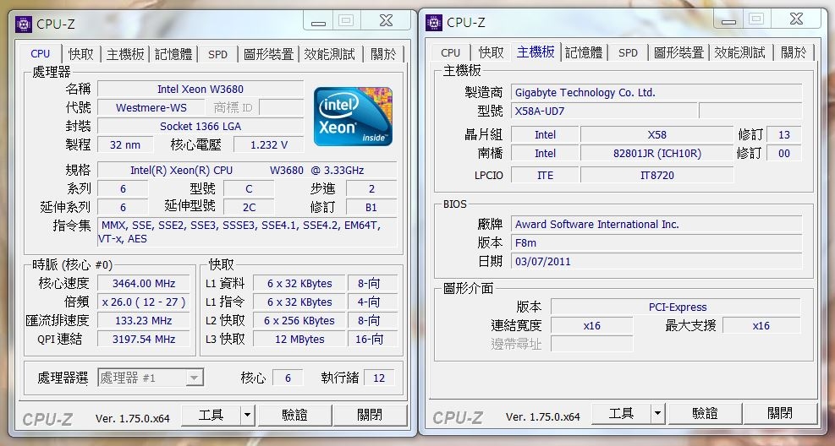Click the Westmere-WS code name value
The width and height of the screenshot is (835, 446).
pyautogui.click(x=151, y=108)
